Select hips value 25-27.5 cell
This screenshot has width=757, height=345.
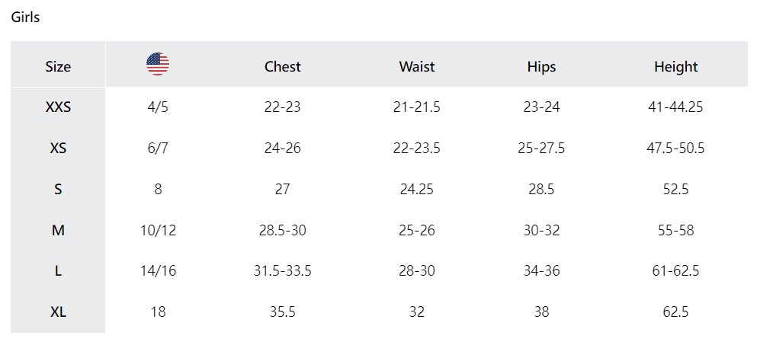click(541, 149)
